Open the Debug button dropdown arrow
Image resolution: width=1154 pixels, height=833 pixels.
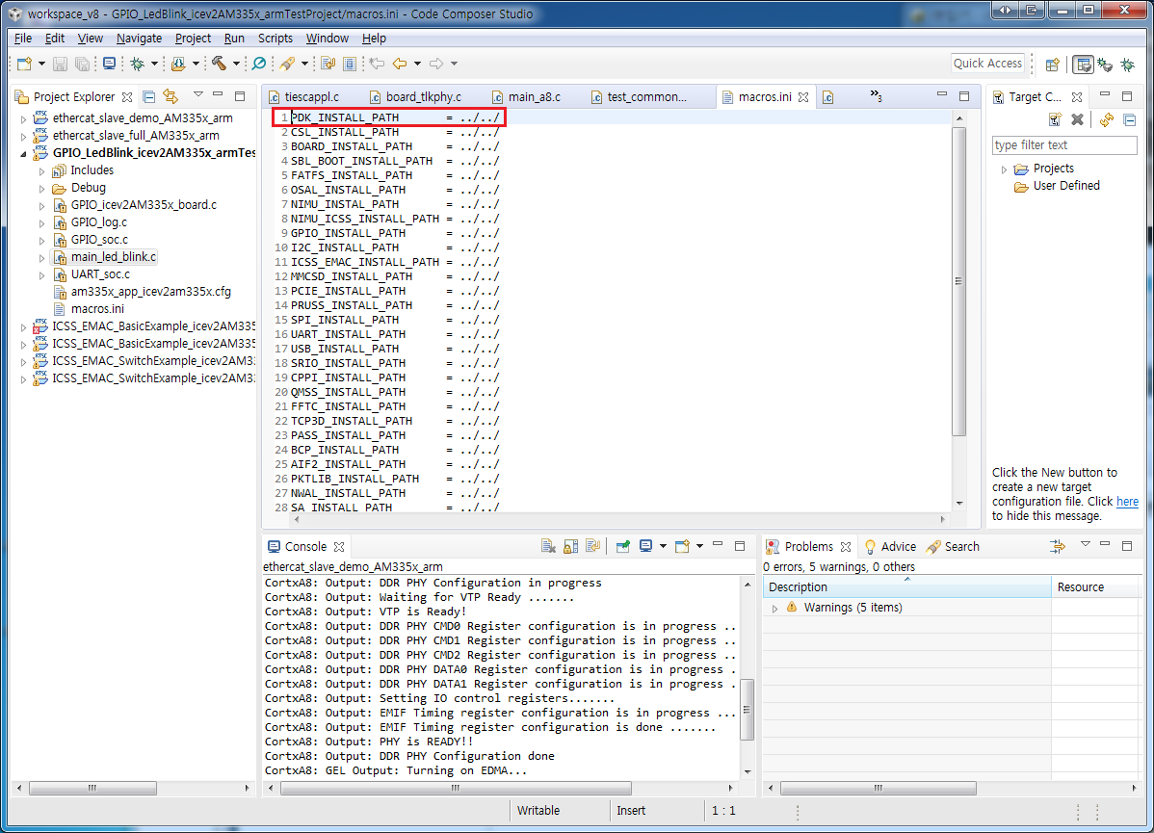pyautogui.click(x=154, y=64)
